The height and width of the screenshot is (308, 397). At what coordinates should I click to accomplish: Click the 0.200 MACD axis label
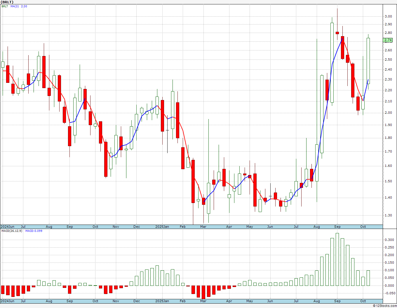[389, 255]
